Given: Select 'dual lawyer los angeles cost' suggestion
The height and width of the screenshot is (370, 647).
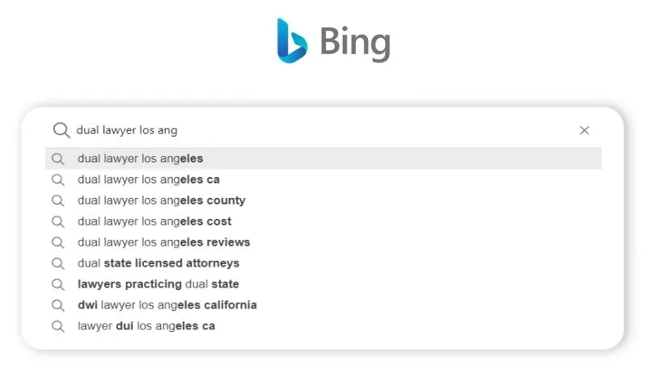Looking at the screenshot, I should pyautogui.click(x=154, y=221).
